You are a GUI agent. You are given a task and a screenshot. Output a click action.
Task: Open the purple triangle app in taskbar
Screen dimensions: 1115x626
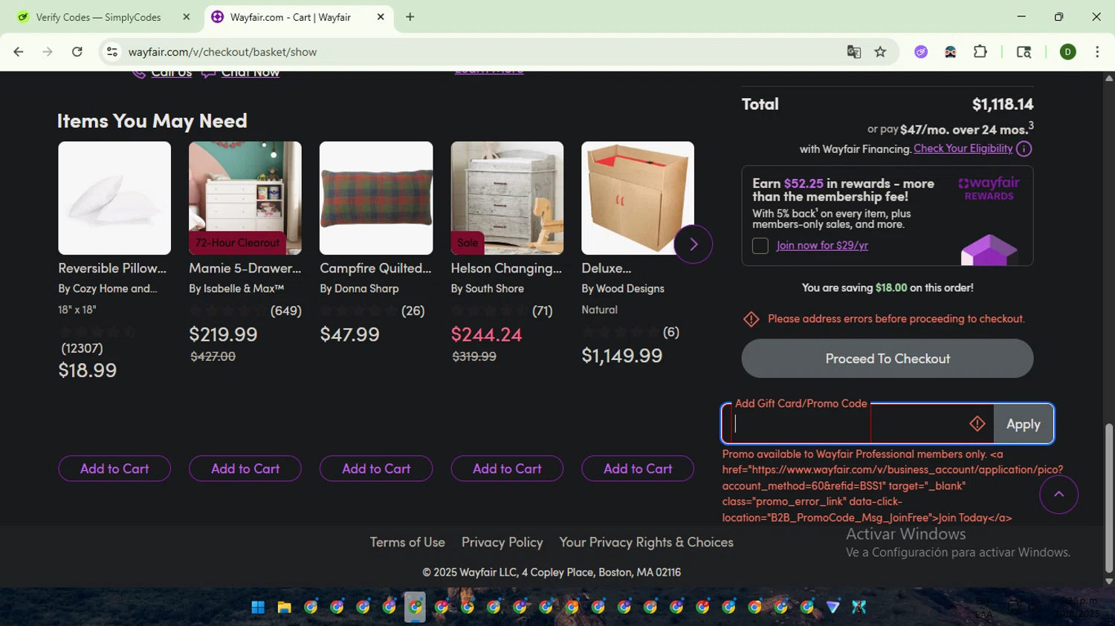pyautogui.click(x=833, y=607)
